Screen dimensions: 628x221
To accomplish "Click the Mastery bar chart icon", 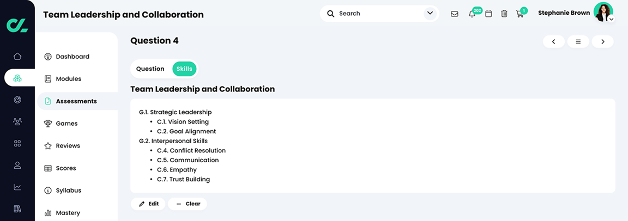I will coord(48,213).
